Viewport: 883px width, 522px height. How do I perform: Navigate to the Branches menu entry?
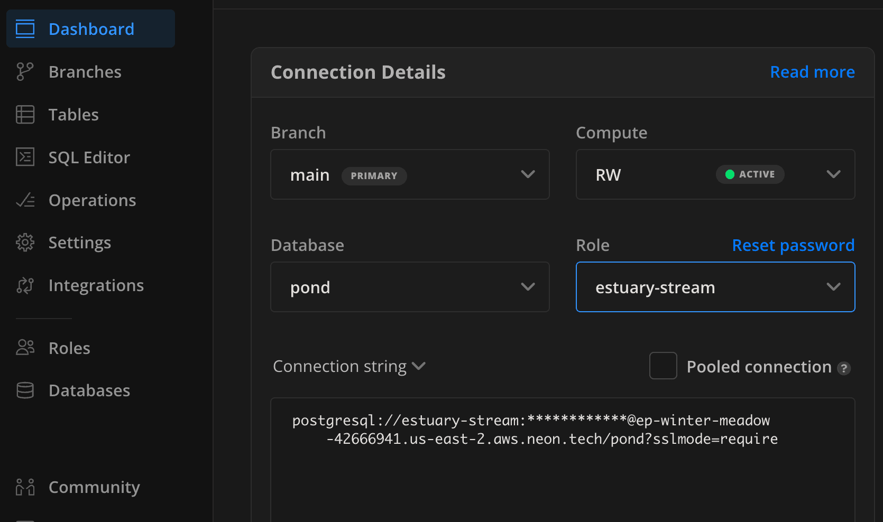(x=85, y=71)
